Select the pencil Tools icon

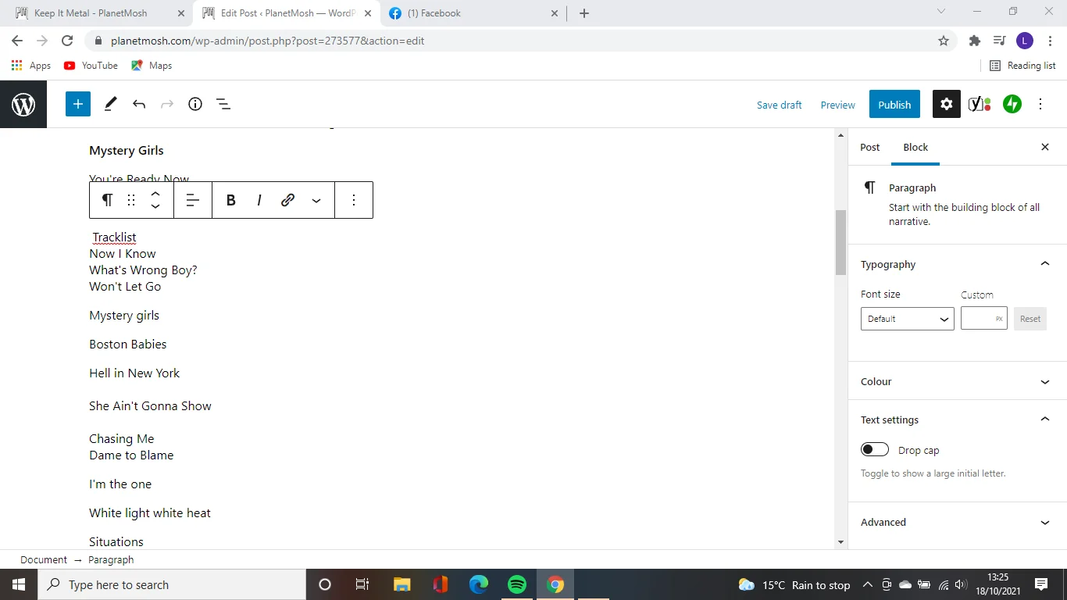point(110,104)
